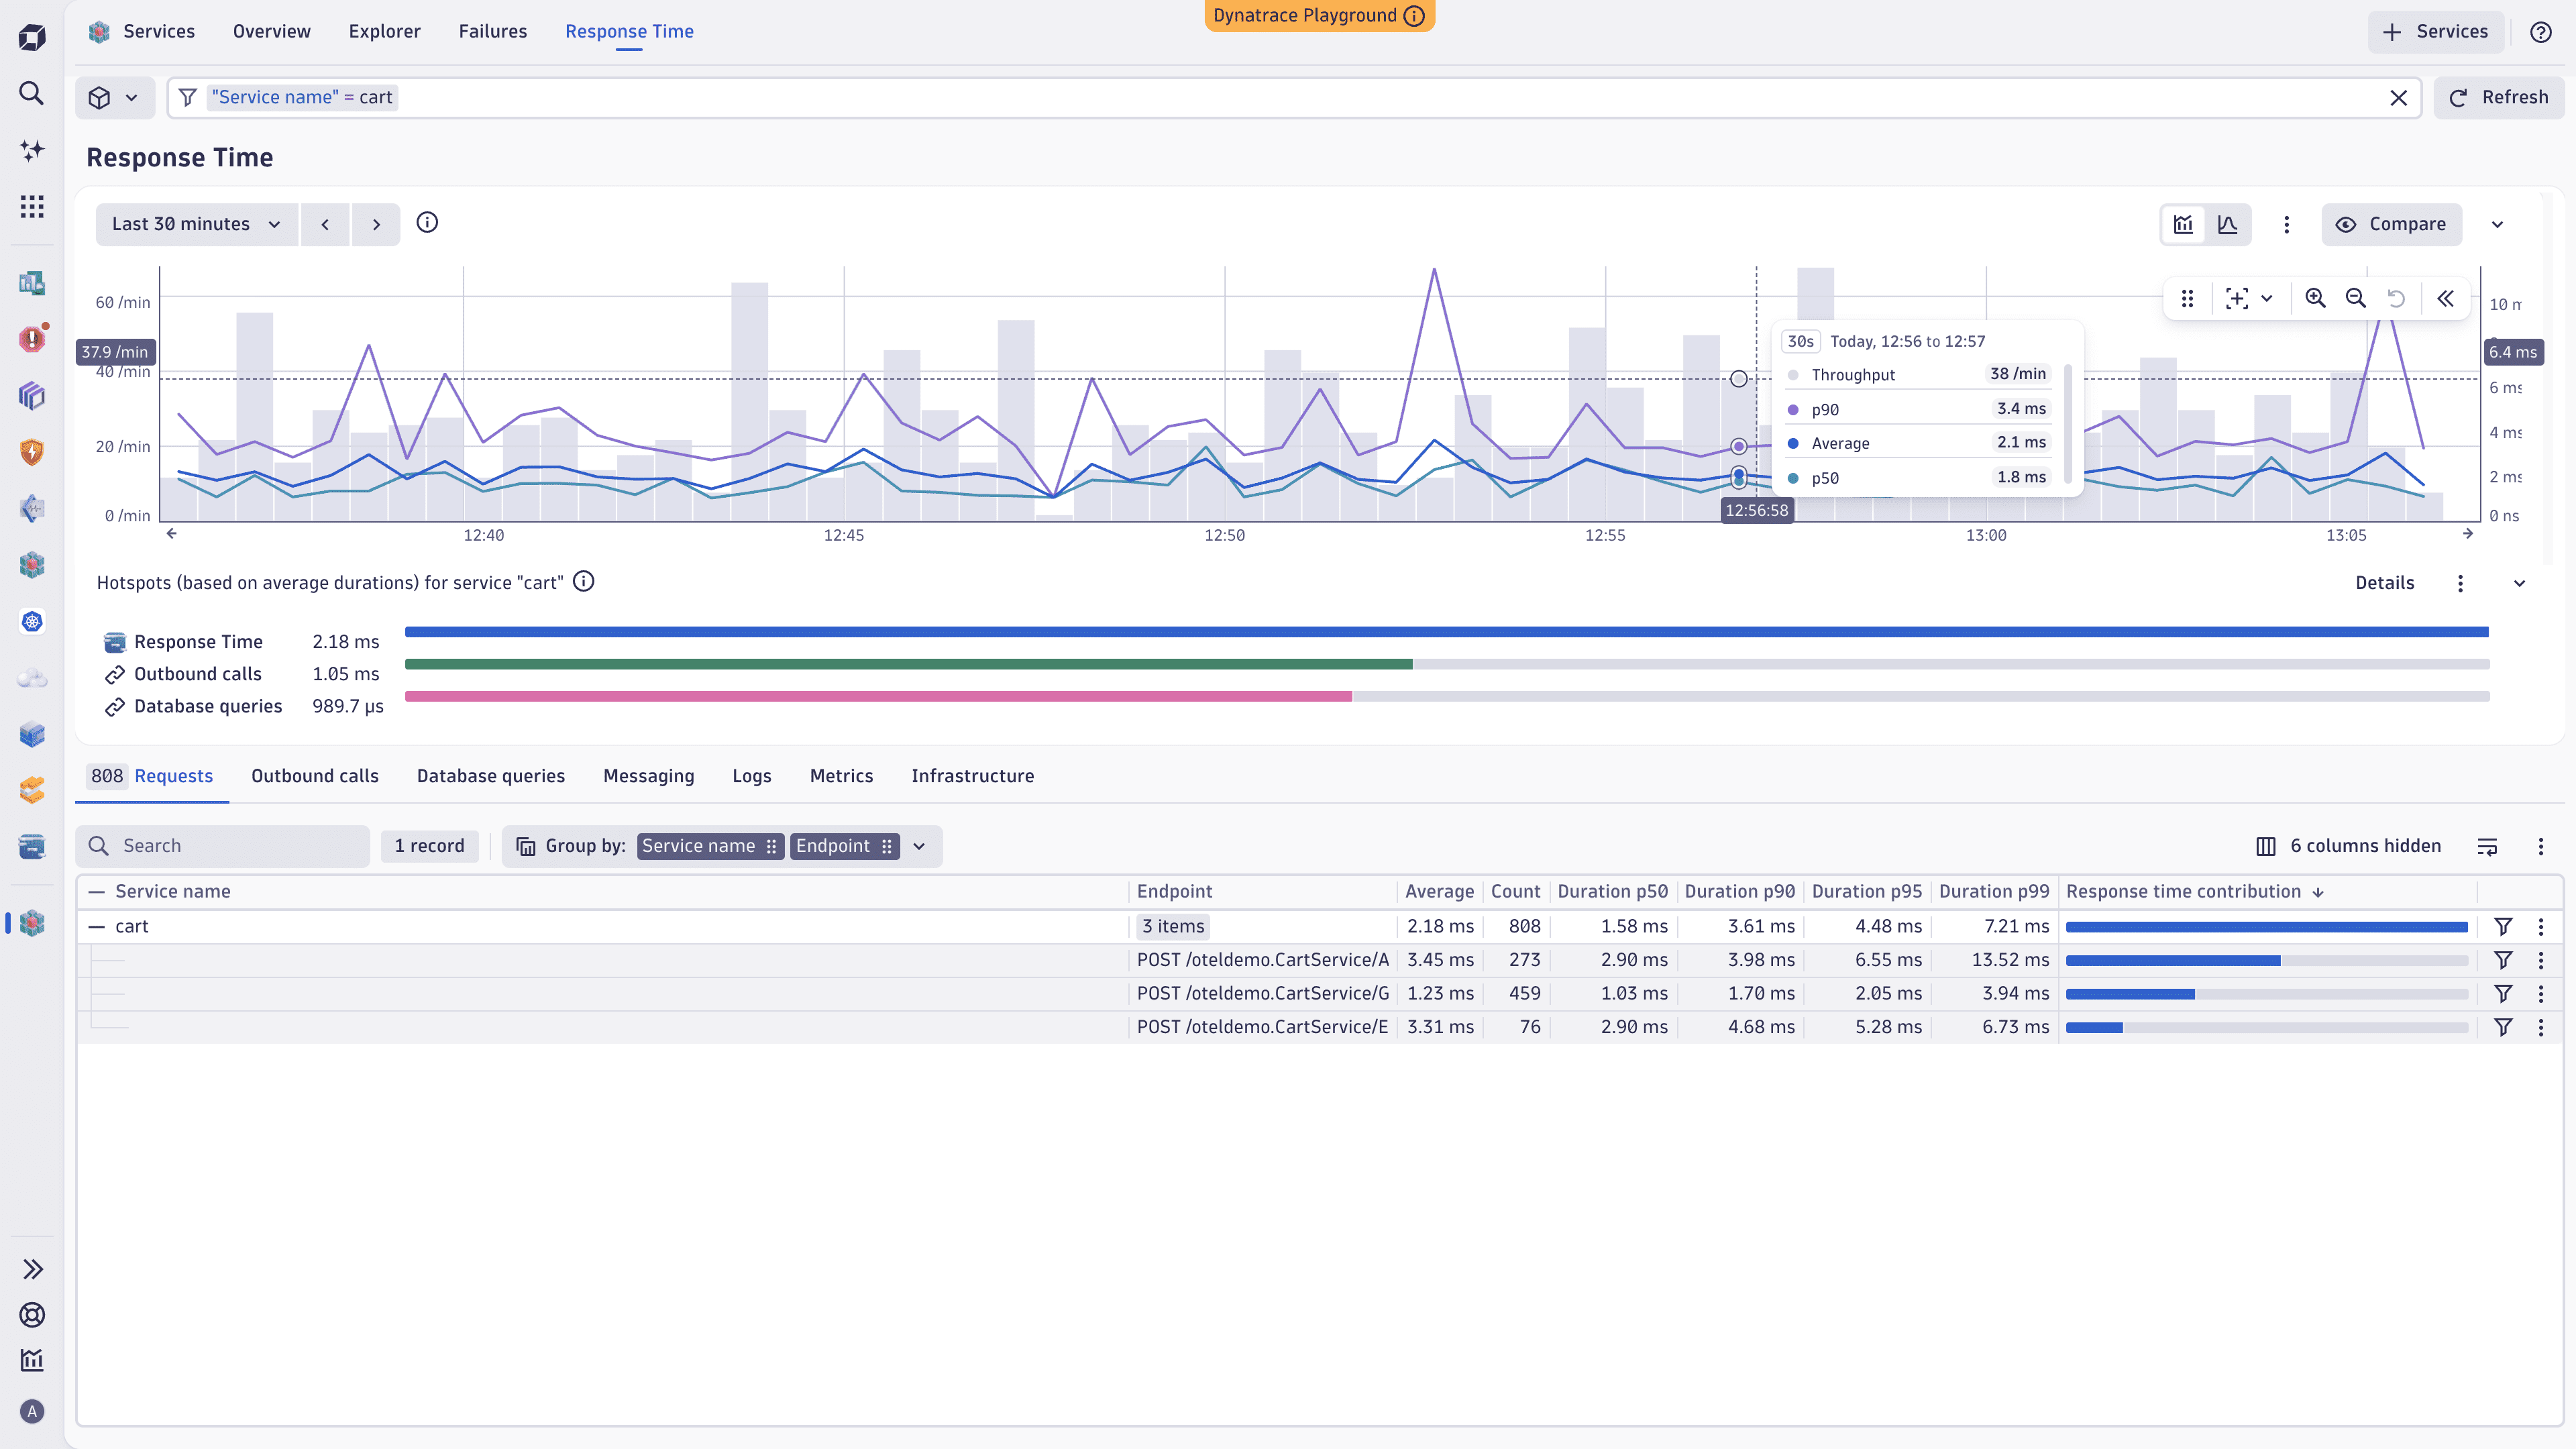Open Hotspots Details link

coord(2384,583)
